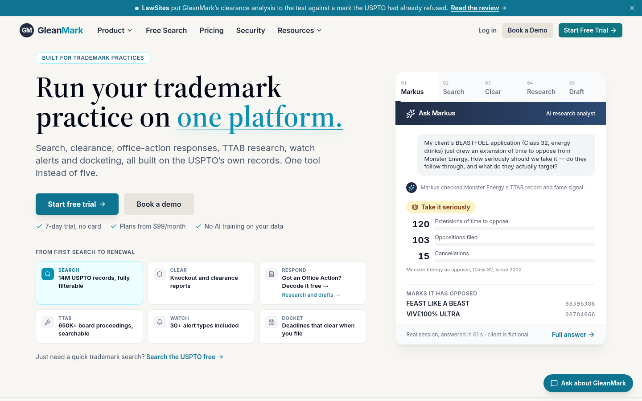
Task: Click the Ask about GleanMark chat button
Action: pyautogui.click(x=588, y=383)
